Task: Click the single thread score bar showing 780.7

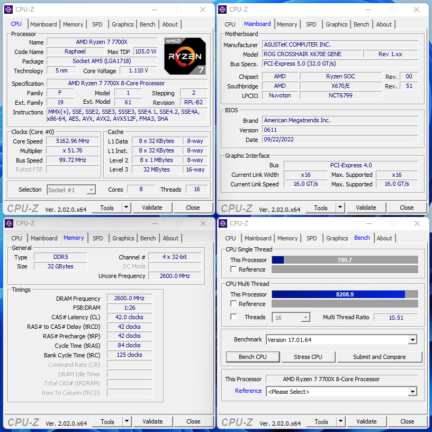Action: 345,260
